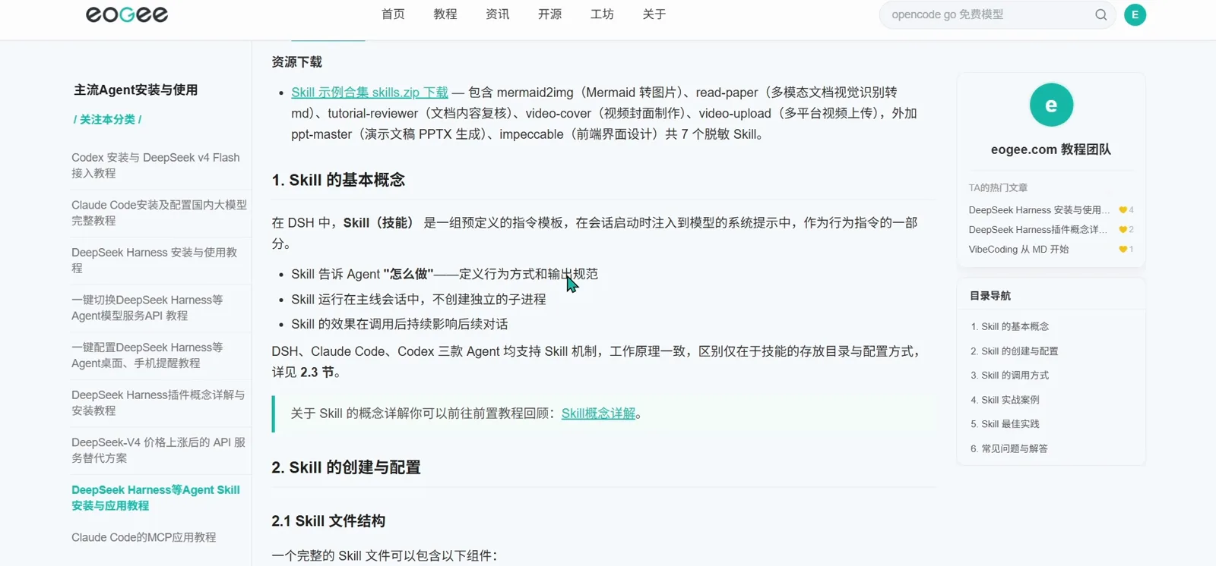
Task: Click the eogee.com team avatar circle
Action: 1051,105
